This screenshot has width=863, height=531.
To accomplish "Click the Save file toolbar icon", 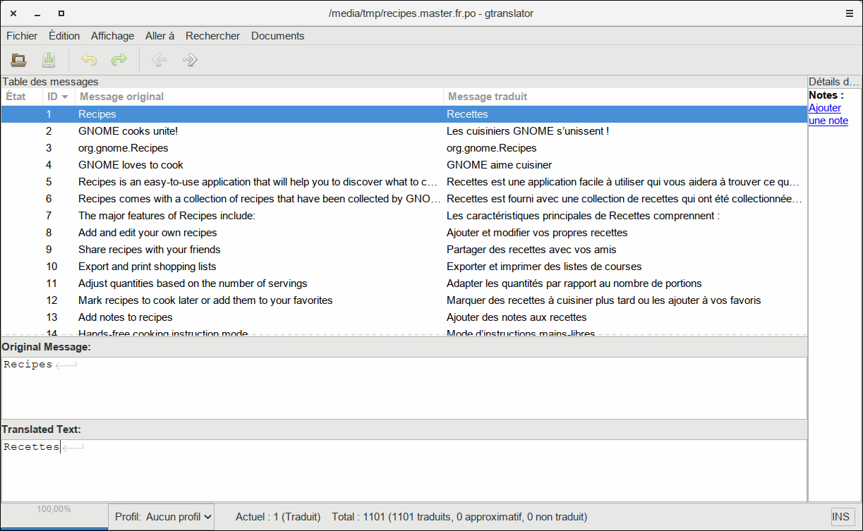I will pyautogui.click(x=49, y=61).
